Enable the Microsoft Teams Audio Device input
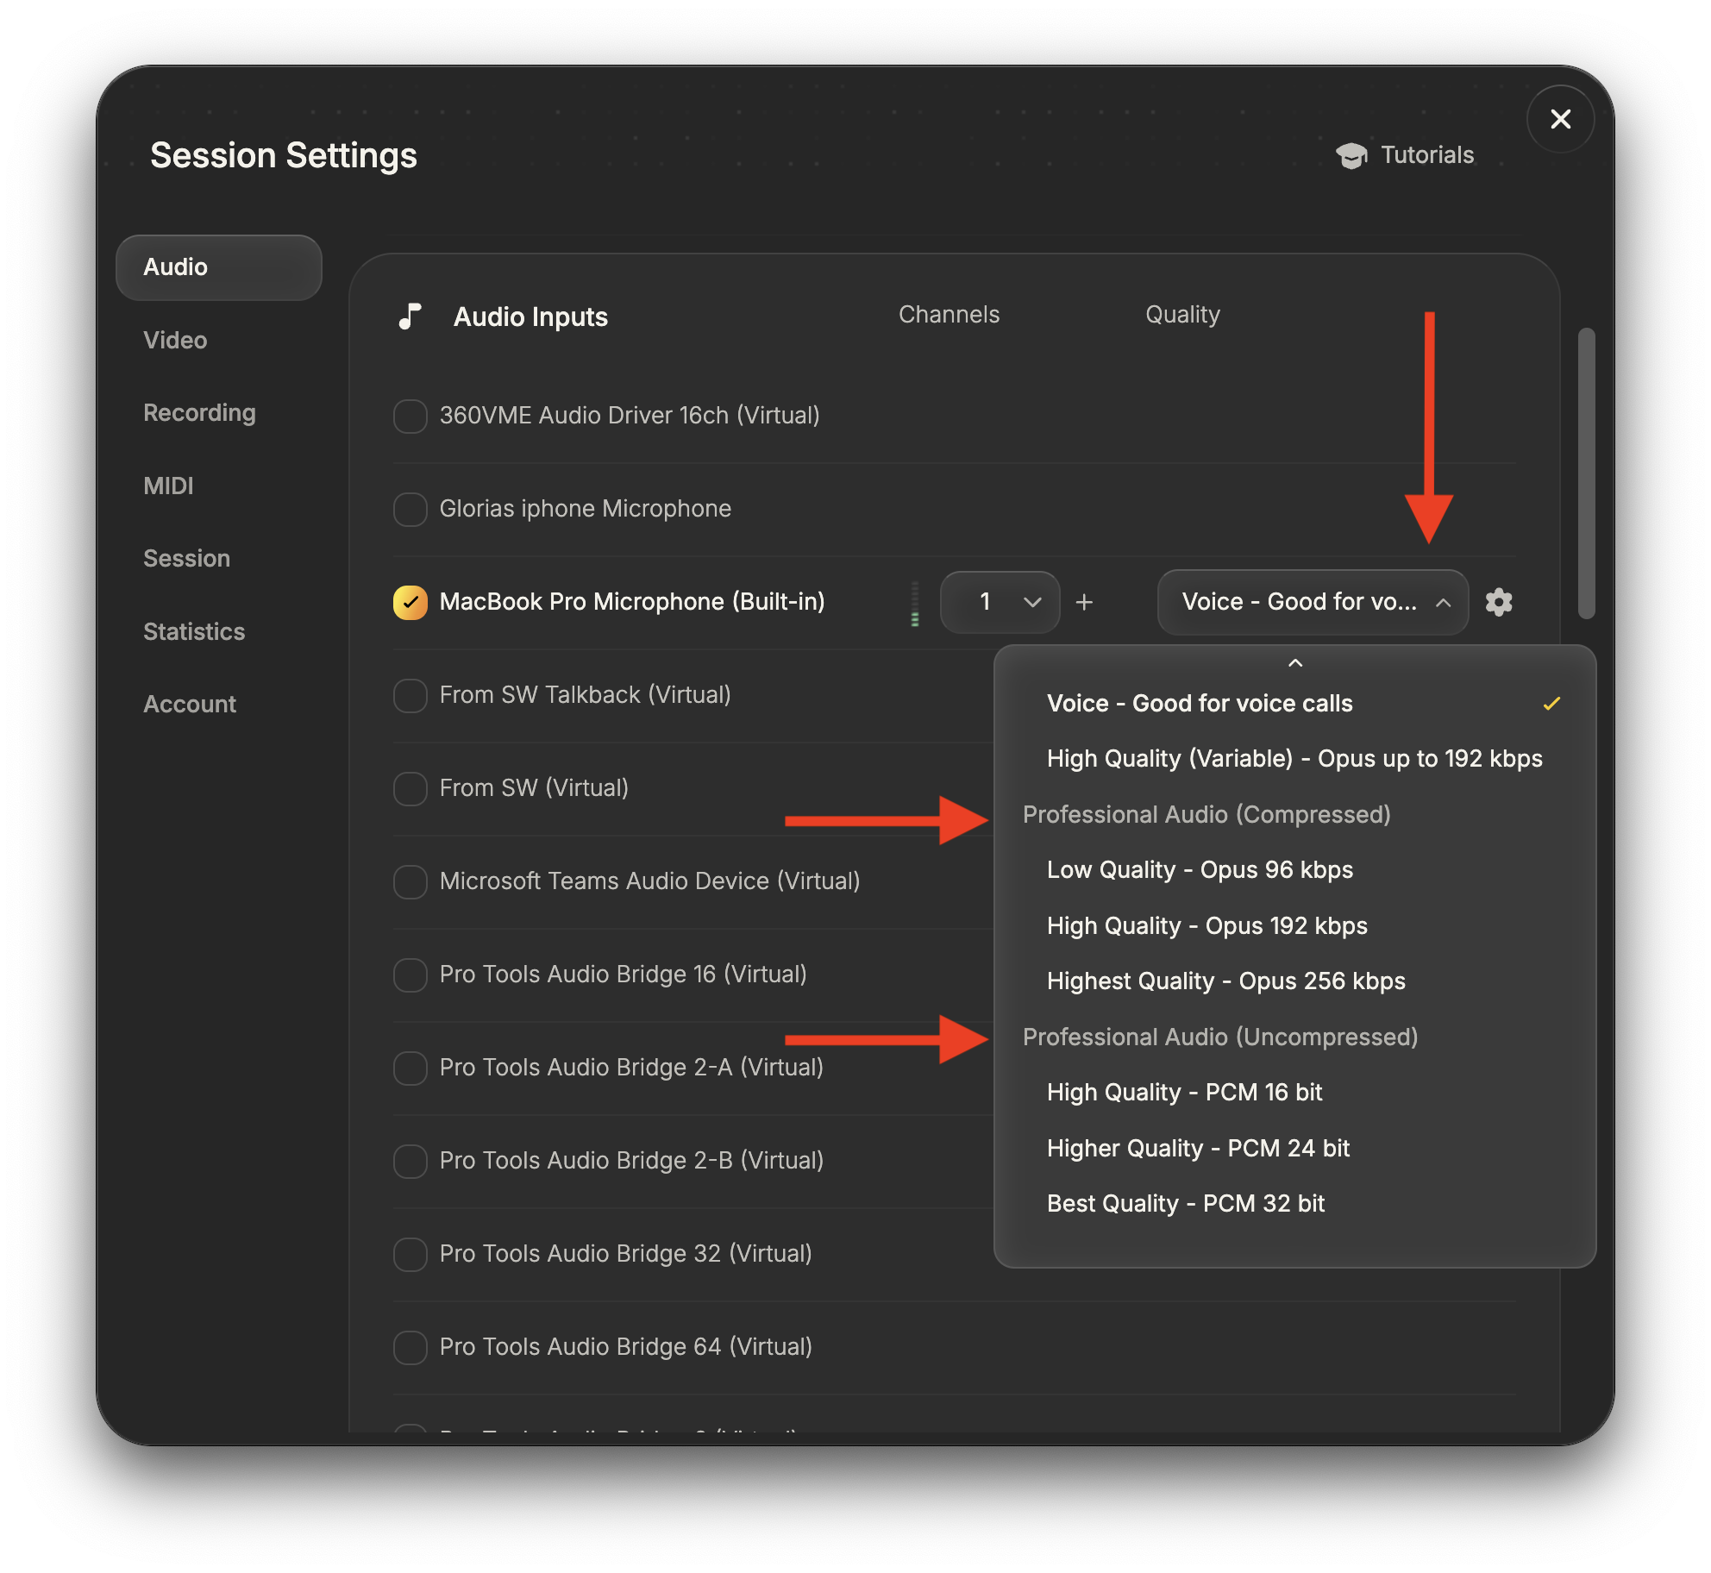 click(410, 881)
